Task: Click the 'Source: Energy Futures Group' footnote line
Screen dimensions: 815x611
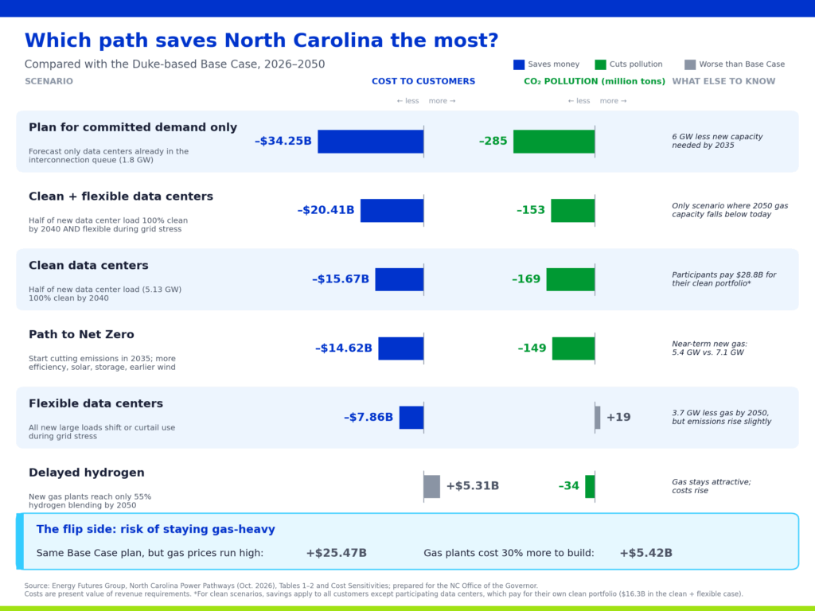Action: [281, 586]
